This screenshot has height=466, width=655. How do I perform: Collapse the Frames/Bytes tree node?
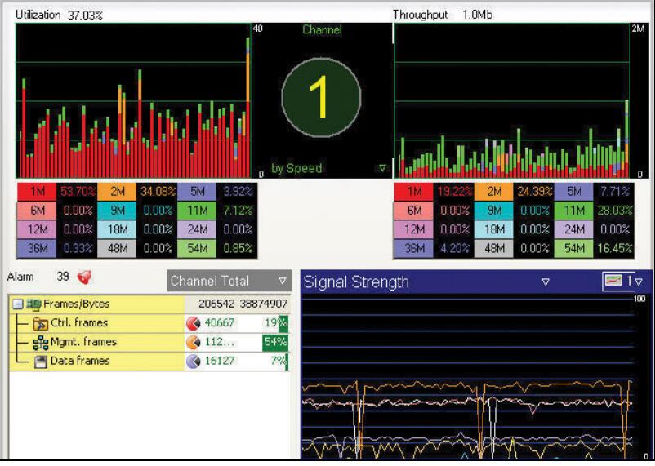[17, 304]
